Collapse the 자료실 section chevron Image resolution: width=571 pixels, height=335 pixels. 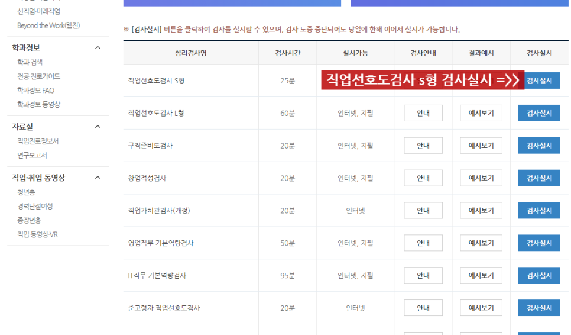[x=98, y=127]
